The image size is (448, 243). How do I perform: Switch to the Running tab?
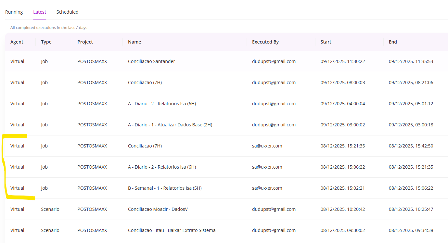[14, 12]
